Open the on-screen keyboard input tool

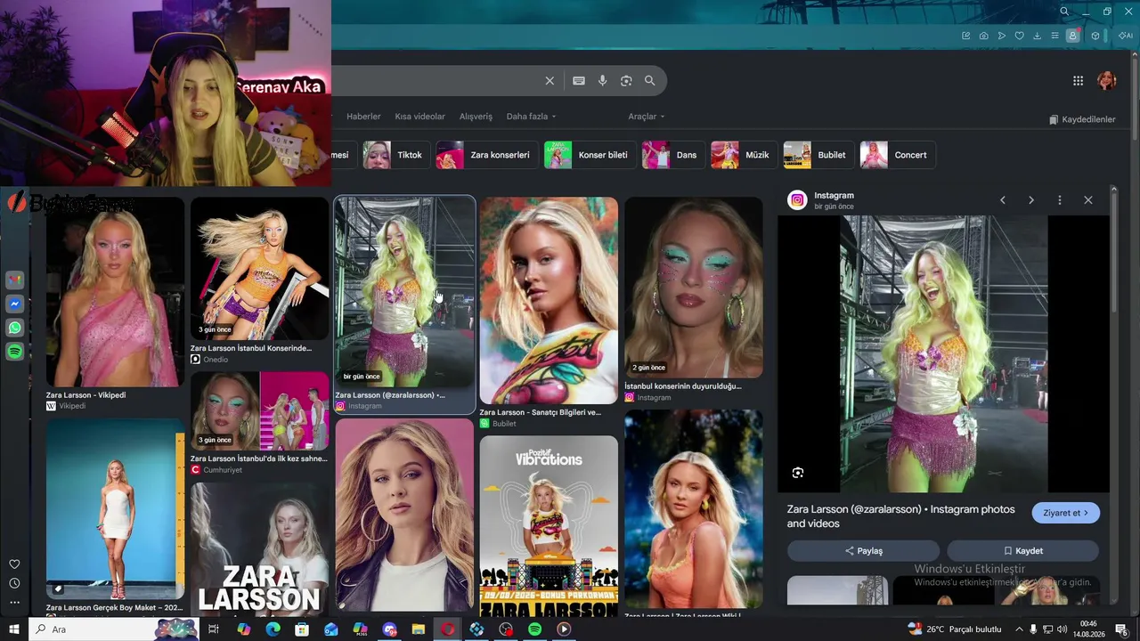(x=579, y=81)
